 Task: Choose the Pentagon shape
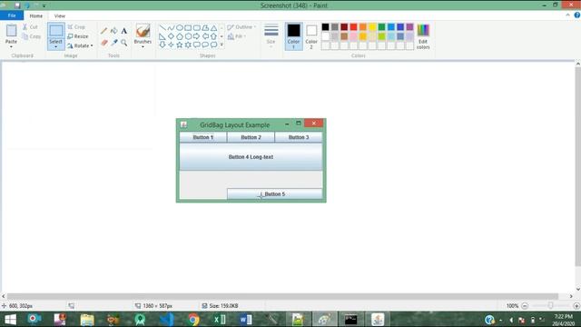pos(180,36)
